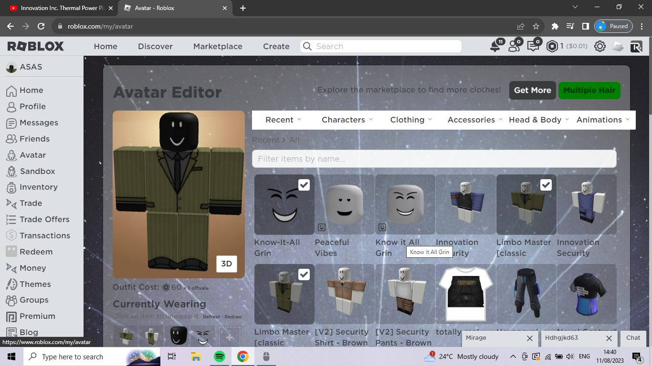Select the Peaceful Vibes head thumbnail
652x366 pixels.
point(345,204)
